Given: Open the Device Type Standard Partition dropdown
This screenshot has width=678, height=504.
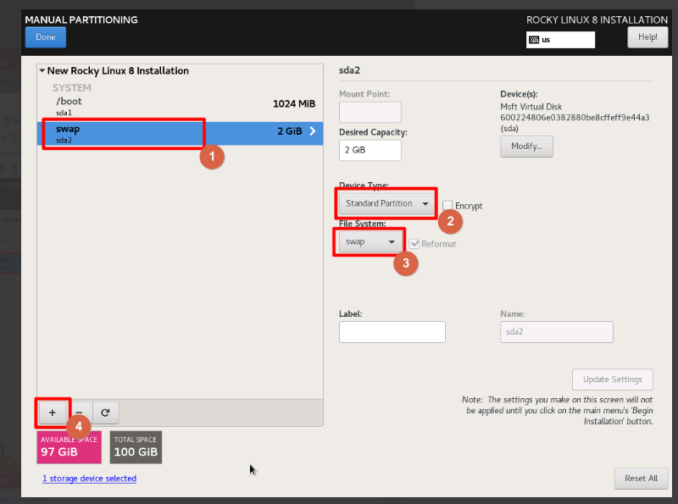Looking at the screenshot, I should point(387,203).
